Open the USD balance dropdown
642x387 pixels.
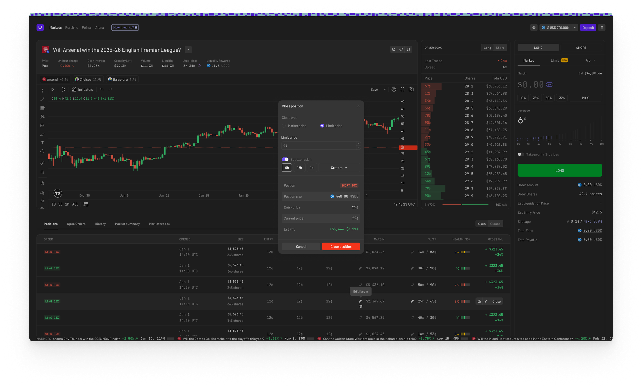(x=575, y=28)
